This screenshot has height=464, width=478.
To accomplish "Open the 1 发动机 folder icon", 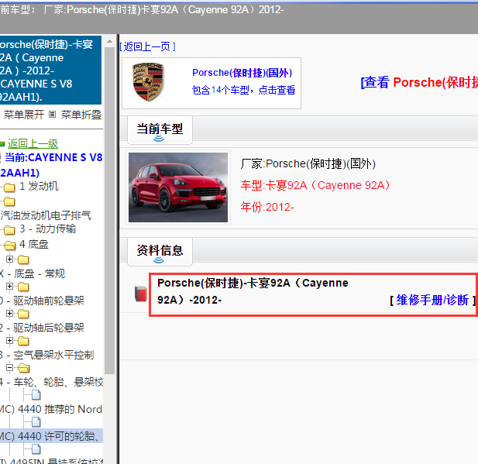I will pyautogui.click(x=9, y=187).
